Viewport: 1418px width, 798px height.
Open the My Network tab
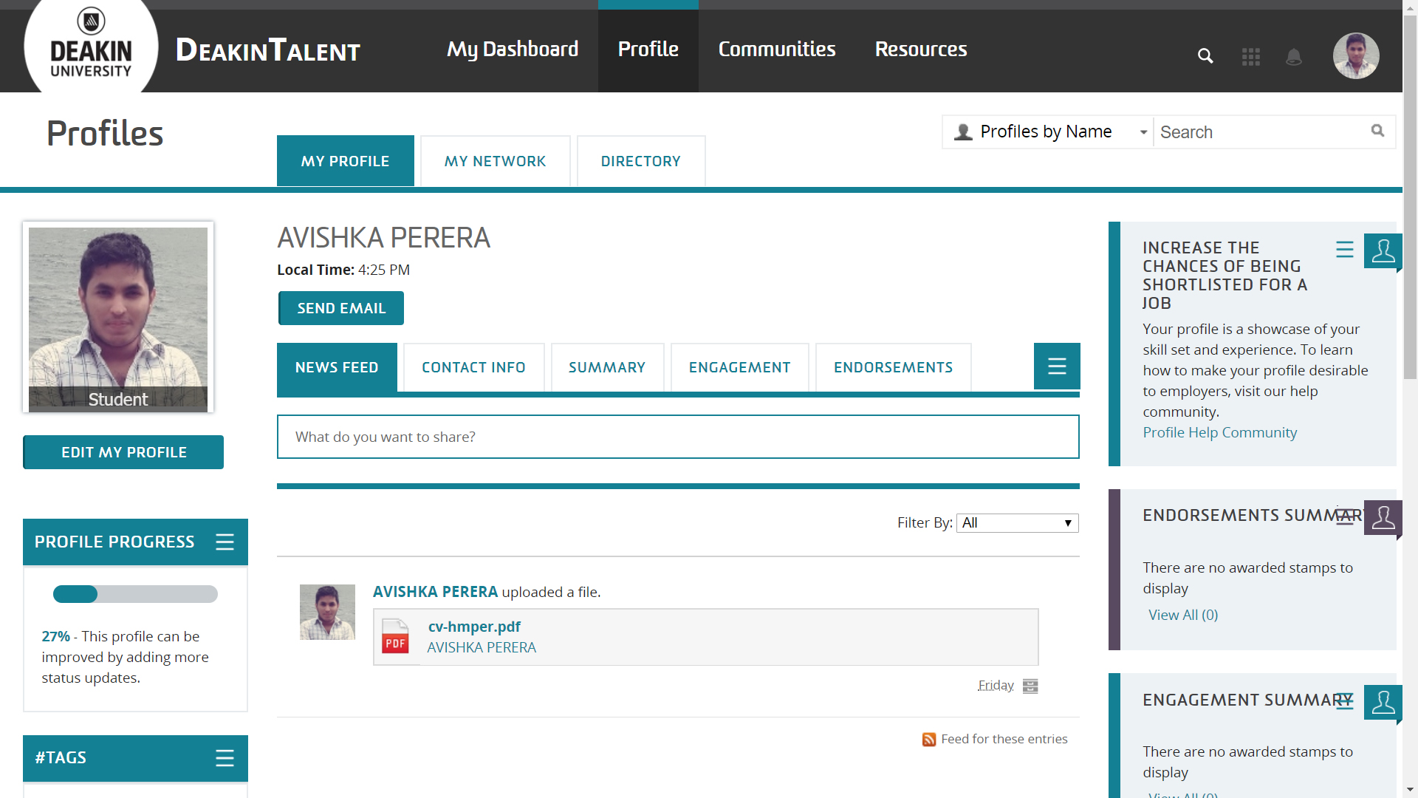pyautogui.click(x=495, y=162)
